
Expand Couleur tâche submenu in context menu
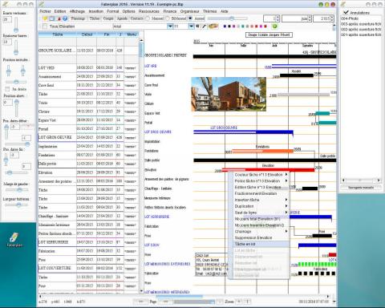tap(261, 175)
